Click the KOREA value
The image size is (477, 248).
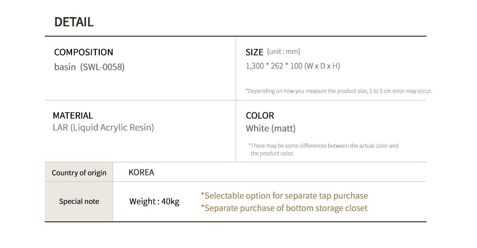(141, 172)
